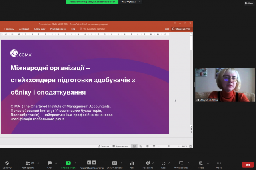This screenshot has width=256, height=170.
Task: Click the red End meeting button
Action: coord(248,164)
